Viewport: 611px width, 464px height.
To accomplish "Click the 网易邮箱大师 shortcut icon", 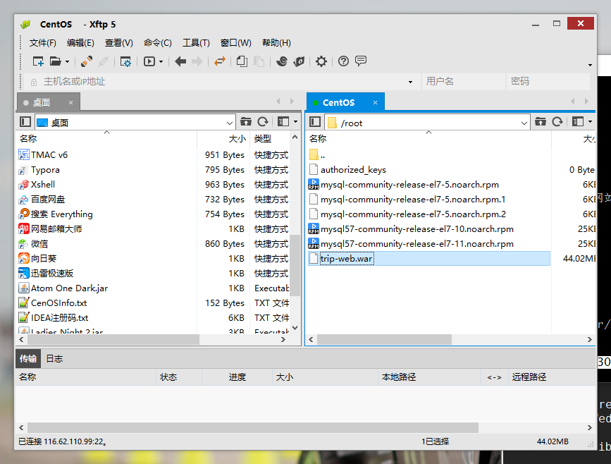I will (x=24, y=229).
